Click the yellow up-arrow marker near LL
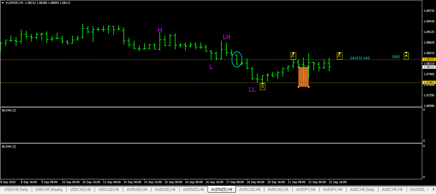Viewport: 436px width, 194px height. [262, 86]
